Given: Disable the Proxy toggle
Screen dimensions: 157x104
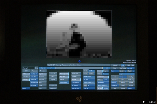Looking at the screenshot, I should [x=100, y=71].
